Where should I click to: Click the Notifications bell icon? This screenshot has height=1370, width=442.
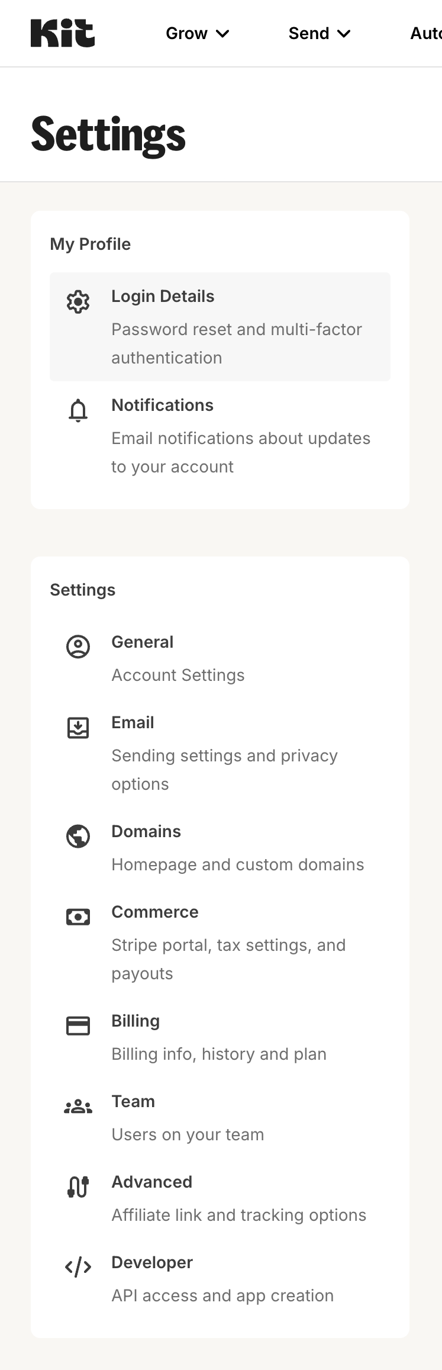78,410
